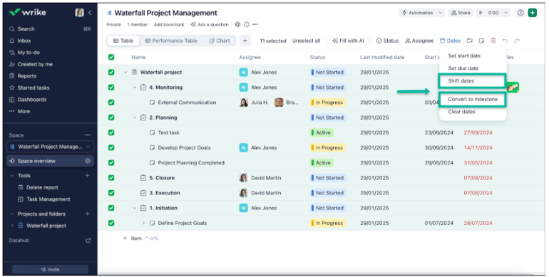This screenshot has width=549, height=277.
Task: Collapse the Waterfall project row
Action: (125, 73)
